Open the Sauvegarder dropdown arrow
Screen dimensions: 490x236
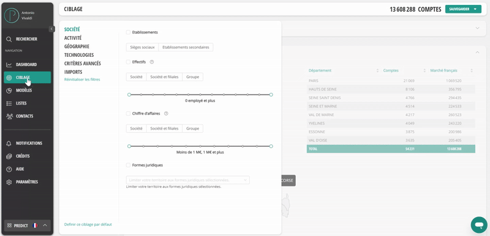[x=475, y=9]
